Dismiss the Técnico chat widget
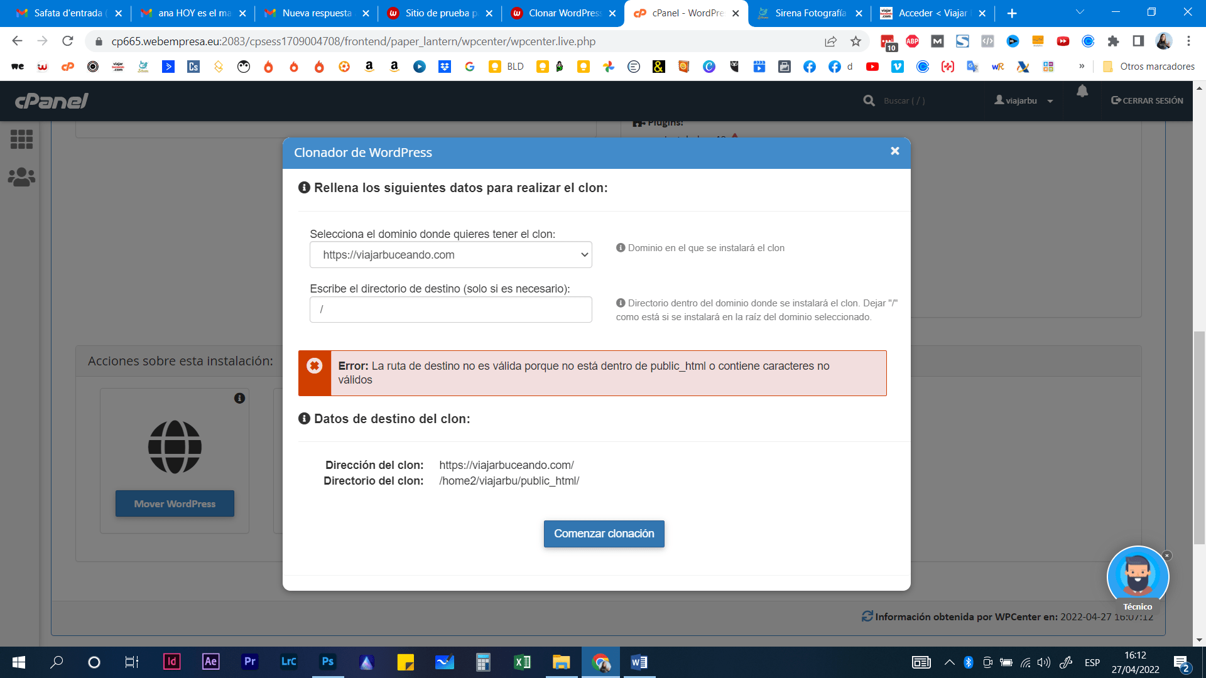 point(1167,556)
